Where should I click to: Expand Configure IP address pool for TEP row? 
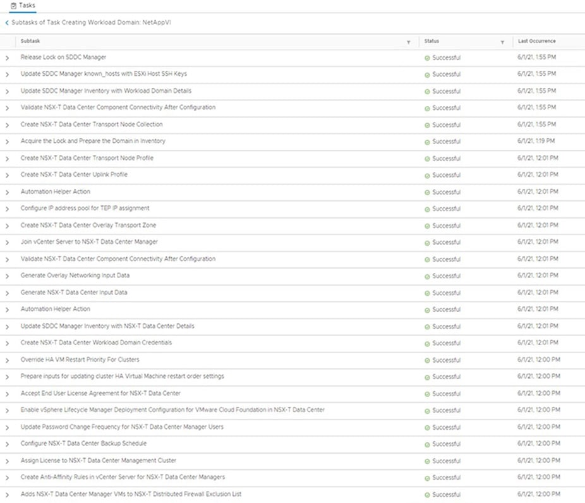click(7, 209)
